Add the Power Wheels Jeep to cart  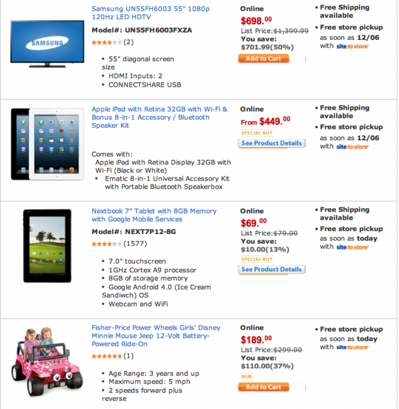(263, 387)
